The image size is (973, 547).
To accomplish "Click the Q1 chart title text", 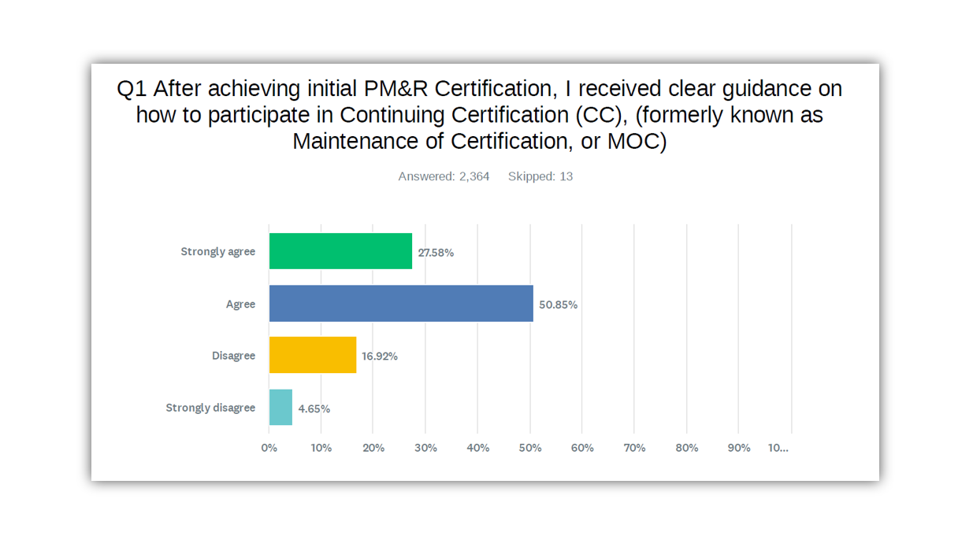I will click(x=479, y=115).
